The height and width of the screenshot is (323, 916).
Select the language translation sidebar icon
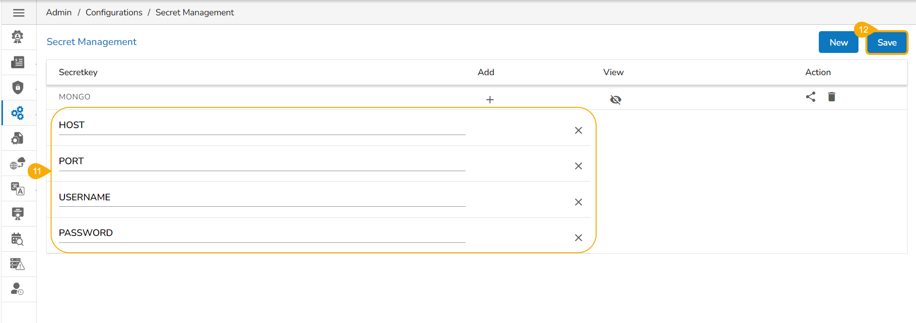point(18,188)
